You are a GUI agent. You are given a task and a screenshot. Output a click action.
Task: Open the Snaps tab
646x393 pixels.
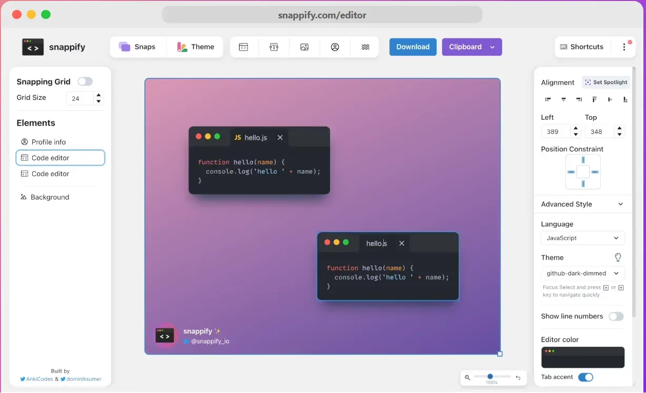click(138, 47)
